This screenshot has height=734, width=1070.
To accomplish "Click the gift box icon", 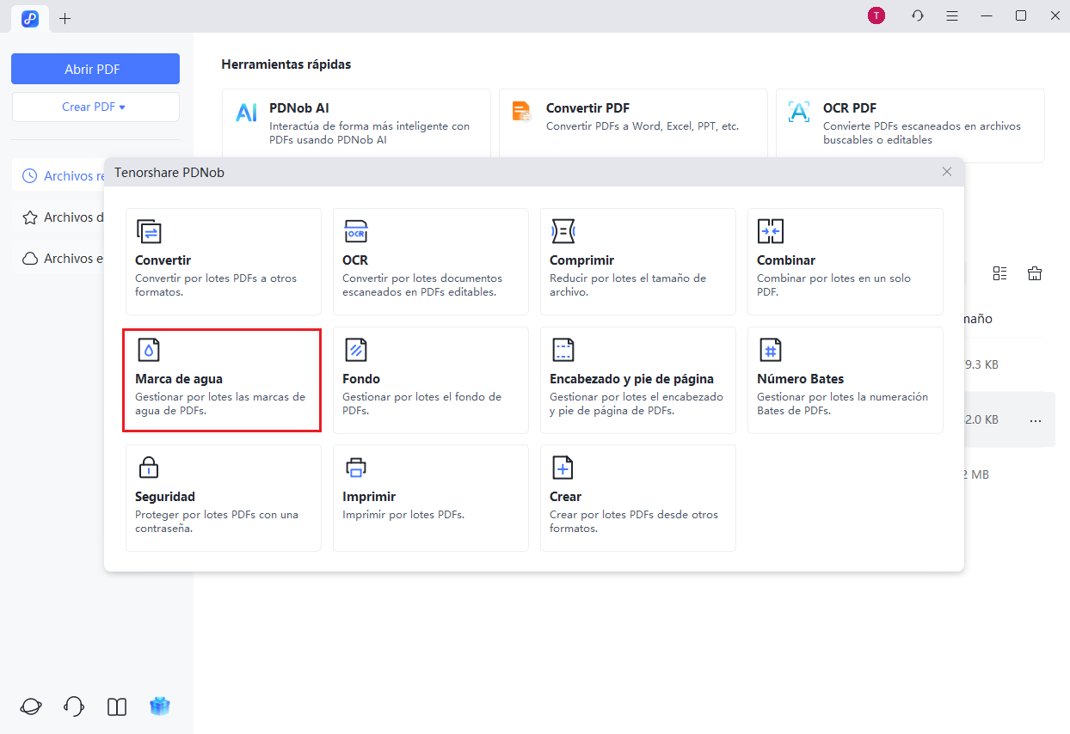I will click(x=159, y=706).
